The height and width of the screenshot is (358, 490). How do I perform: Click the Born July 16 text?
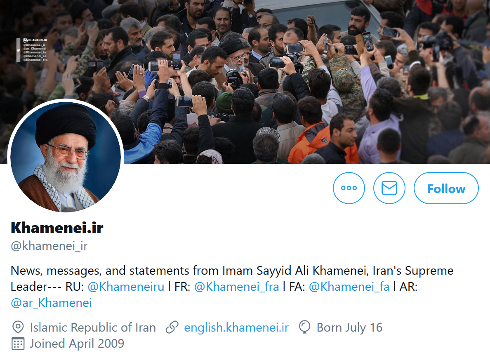349,327
